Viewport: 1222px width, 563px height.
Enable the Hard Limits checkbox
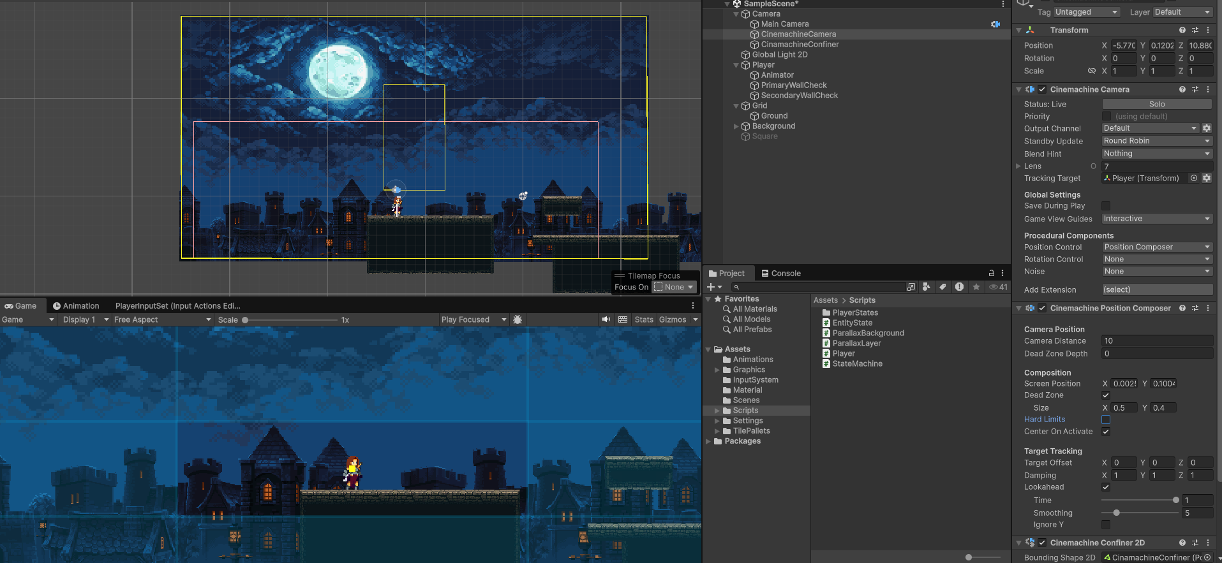coord(1106,420)
